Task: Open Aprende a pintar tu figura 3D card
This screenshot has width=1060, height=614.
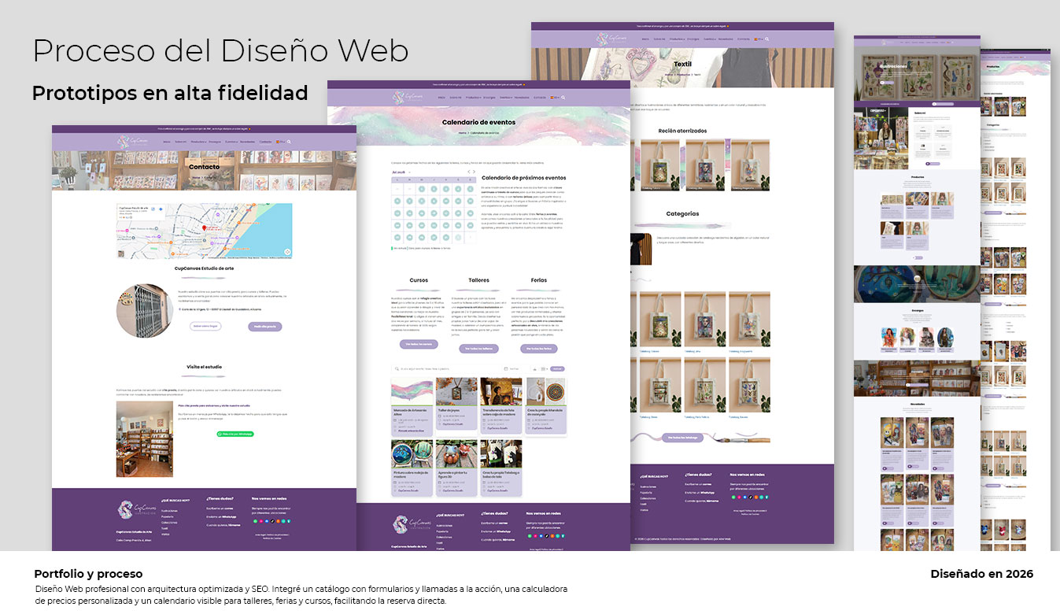Action: pyautogui.click(x=457, y=467)
